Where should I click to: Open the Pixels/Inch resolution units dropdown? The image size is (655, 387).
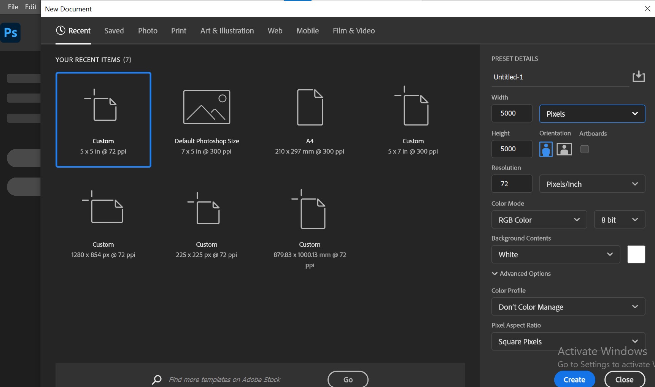pos(592,184)
